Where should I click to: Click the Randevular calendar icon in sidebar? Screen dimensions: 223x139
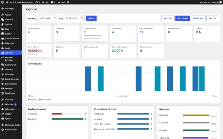(x=3, y=93)
